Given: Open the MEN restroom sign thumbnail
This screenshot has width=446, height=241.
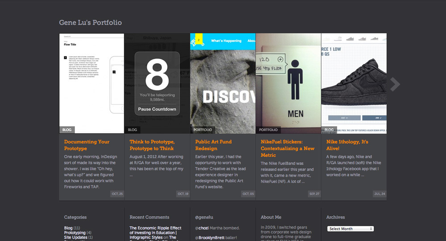Looking at the screenshot, I should pos(289,83).
